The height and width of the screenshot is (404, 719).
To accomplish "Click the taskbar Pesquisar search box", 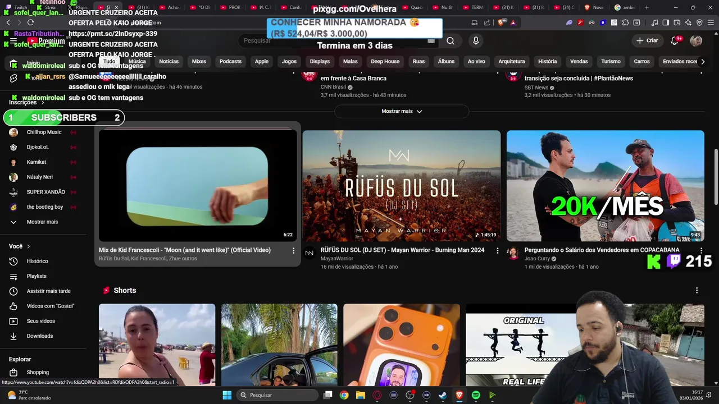I will pyautogui.click(x=278, y=395).
